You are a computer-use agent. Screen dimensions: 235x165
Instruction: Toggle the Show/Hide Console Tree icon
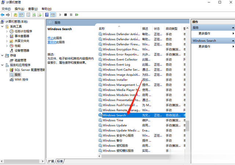click(21, 15)
